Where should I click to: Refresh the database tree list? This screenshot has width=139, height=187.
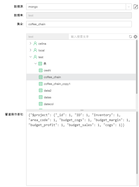coord(131,37)
